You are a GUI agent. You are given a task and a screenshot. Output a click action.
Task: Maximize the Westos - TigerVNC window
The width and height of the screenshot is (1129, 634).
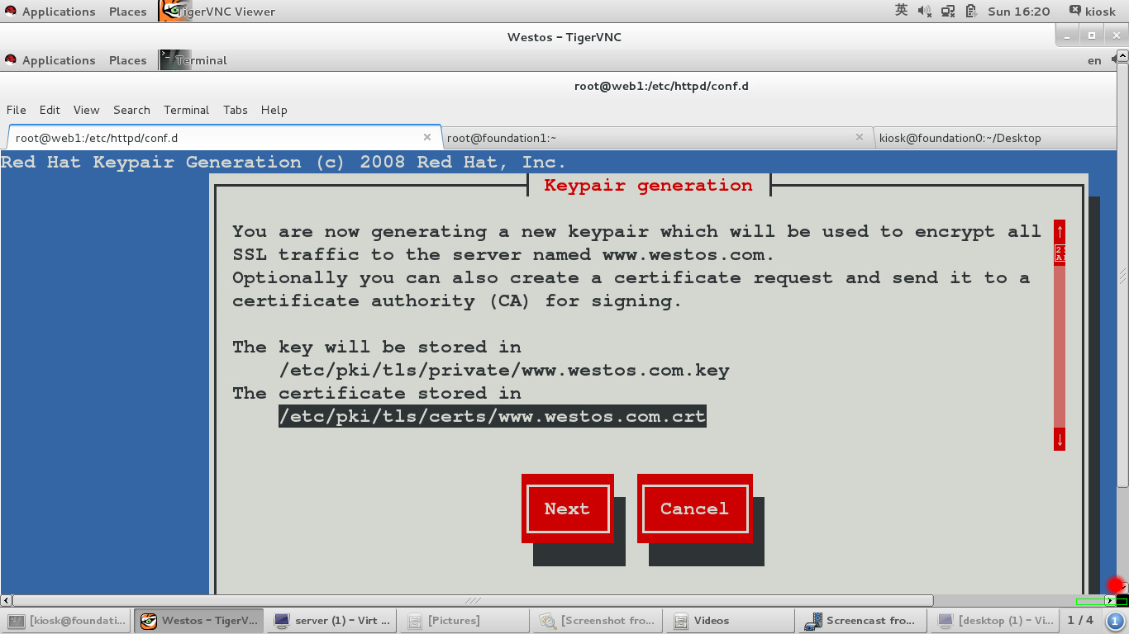[x=1091, y=35]
